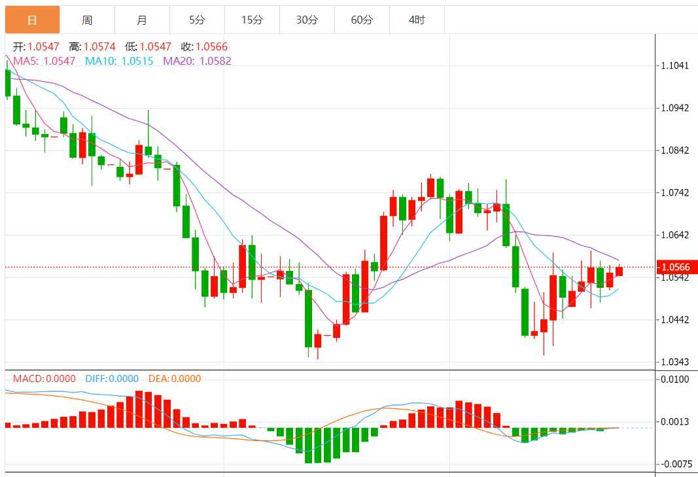Click the closing price 收:1.0566 value
This screenshot has height=477, width=698.
(x=204, y=46)
